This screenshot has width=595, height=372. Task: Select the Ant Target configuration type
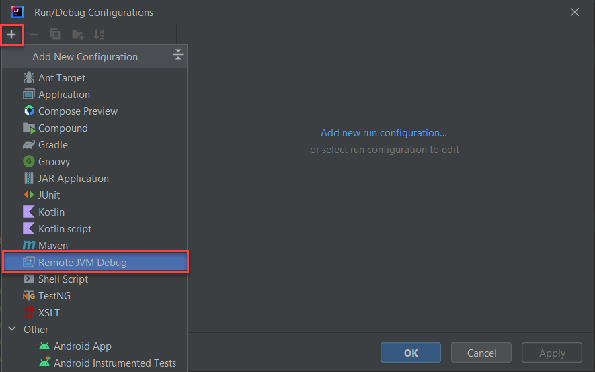click(x=95, y=78)
